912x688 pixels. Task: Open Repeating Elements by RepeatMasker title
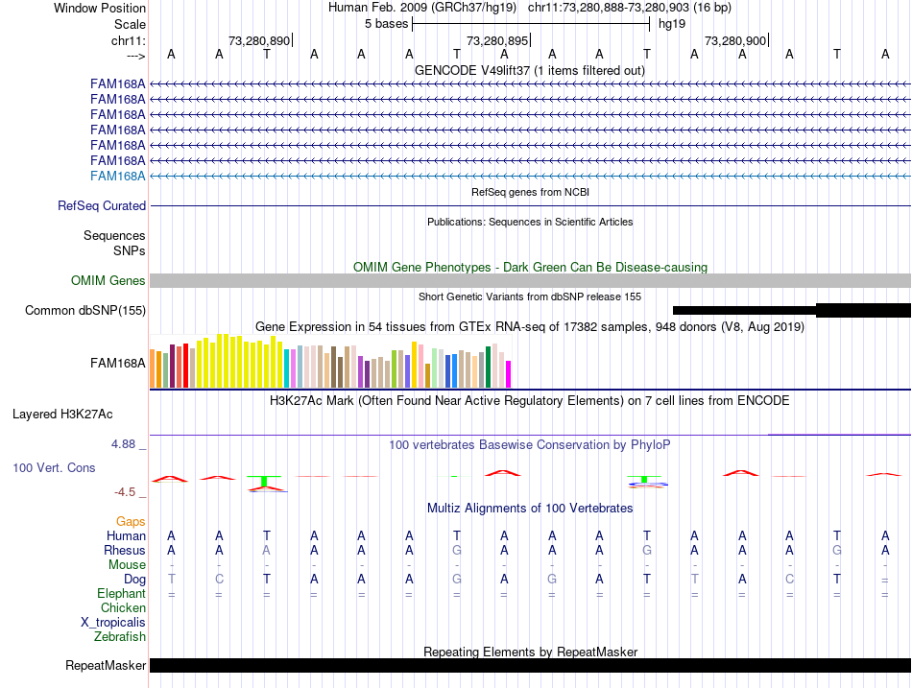(x=531, y=652)
